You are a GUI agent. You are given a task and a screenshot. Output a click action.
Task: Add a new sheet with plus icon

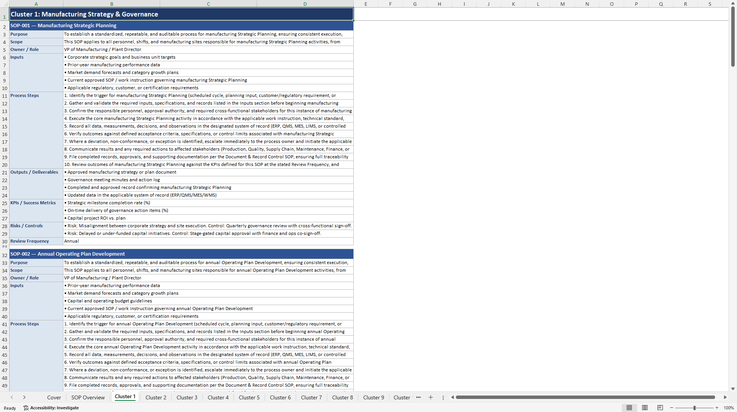pyautogui.click(x=431, y=397)
